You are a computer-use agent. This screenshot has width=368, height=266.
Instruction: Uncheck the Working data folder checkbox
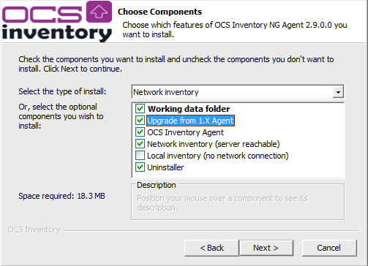coord(140,109)
